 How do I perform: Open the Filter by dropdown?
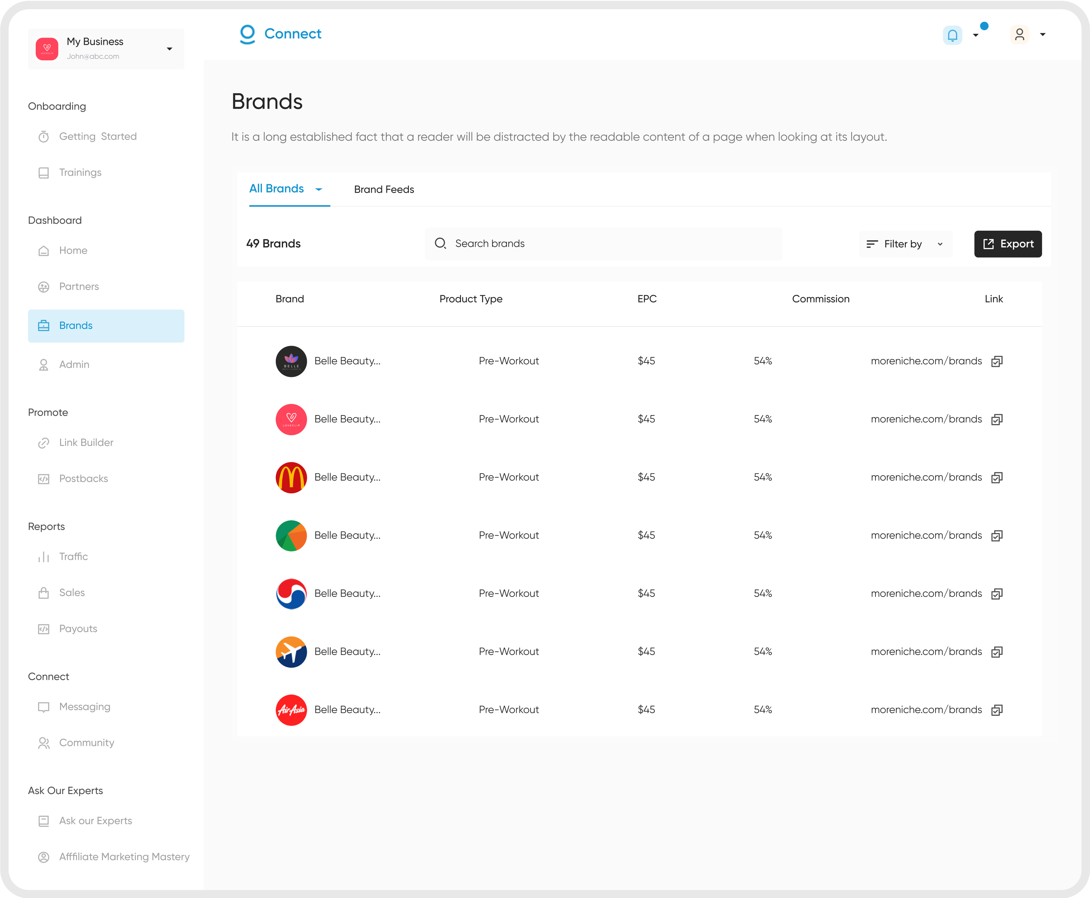pyautogui.click(x=905, y=244)
